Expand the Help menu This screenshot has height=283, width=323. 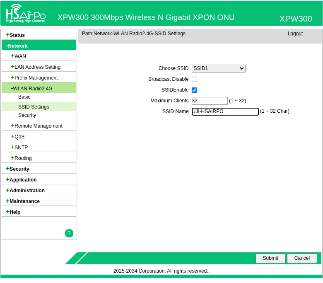pyautogui.click(x=13, y=212)
